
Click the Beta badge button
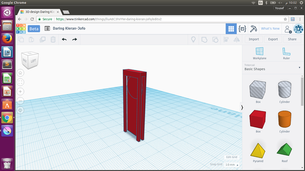[34, 28]
